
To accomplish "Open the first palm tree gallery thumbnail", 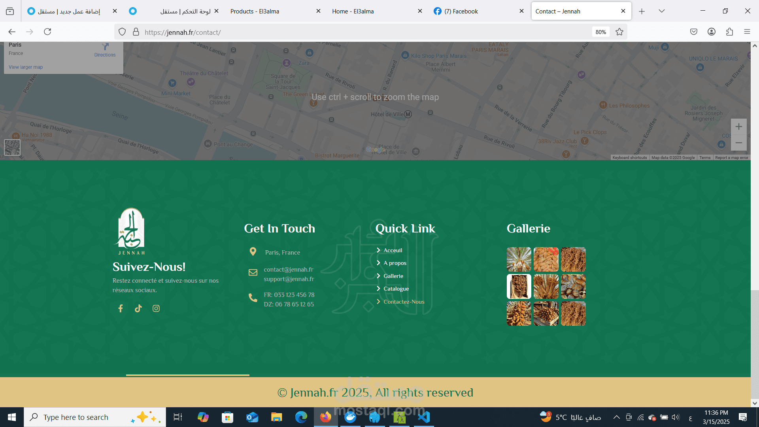I will (519, 259).
